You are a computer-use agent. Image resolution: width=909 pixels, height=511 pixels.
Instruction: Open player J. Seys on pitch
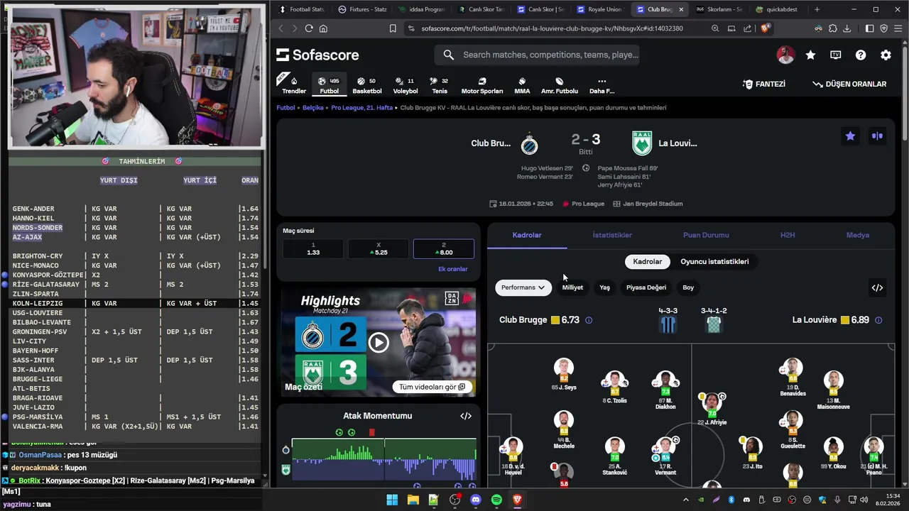click(x=563, y=374)
